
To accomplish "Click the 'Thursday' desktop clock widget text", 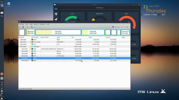I will point(156,11).
